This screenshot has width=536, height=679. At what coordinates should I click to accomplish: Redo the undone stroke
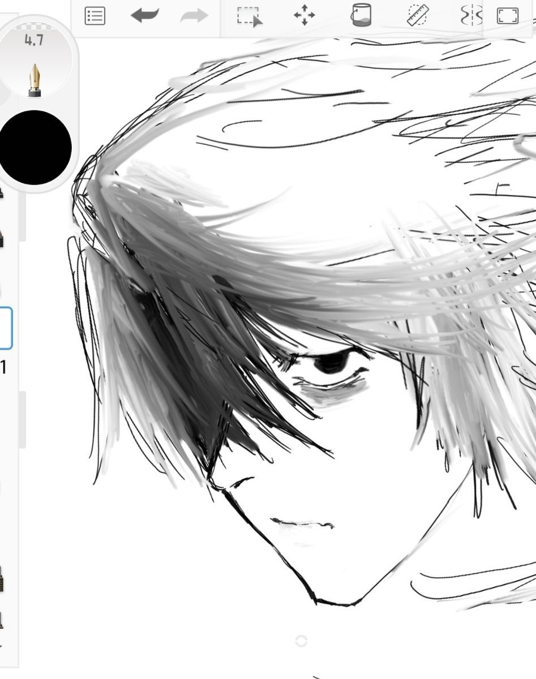pos(194,16)
